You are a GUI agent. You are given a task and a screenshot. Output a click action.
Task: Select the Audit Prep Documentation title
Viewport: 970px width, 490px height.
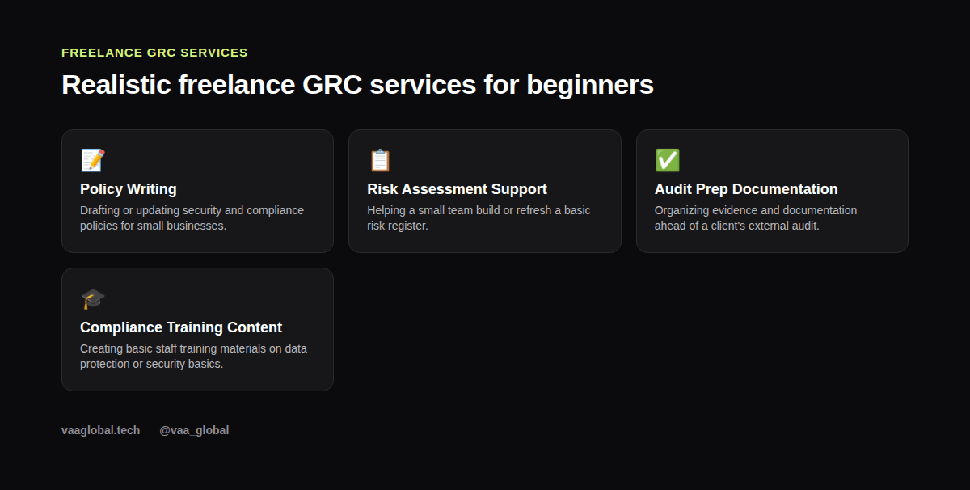click(x=746, y=189)
